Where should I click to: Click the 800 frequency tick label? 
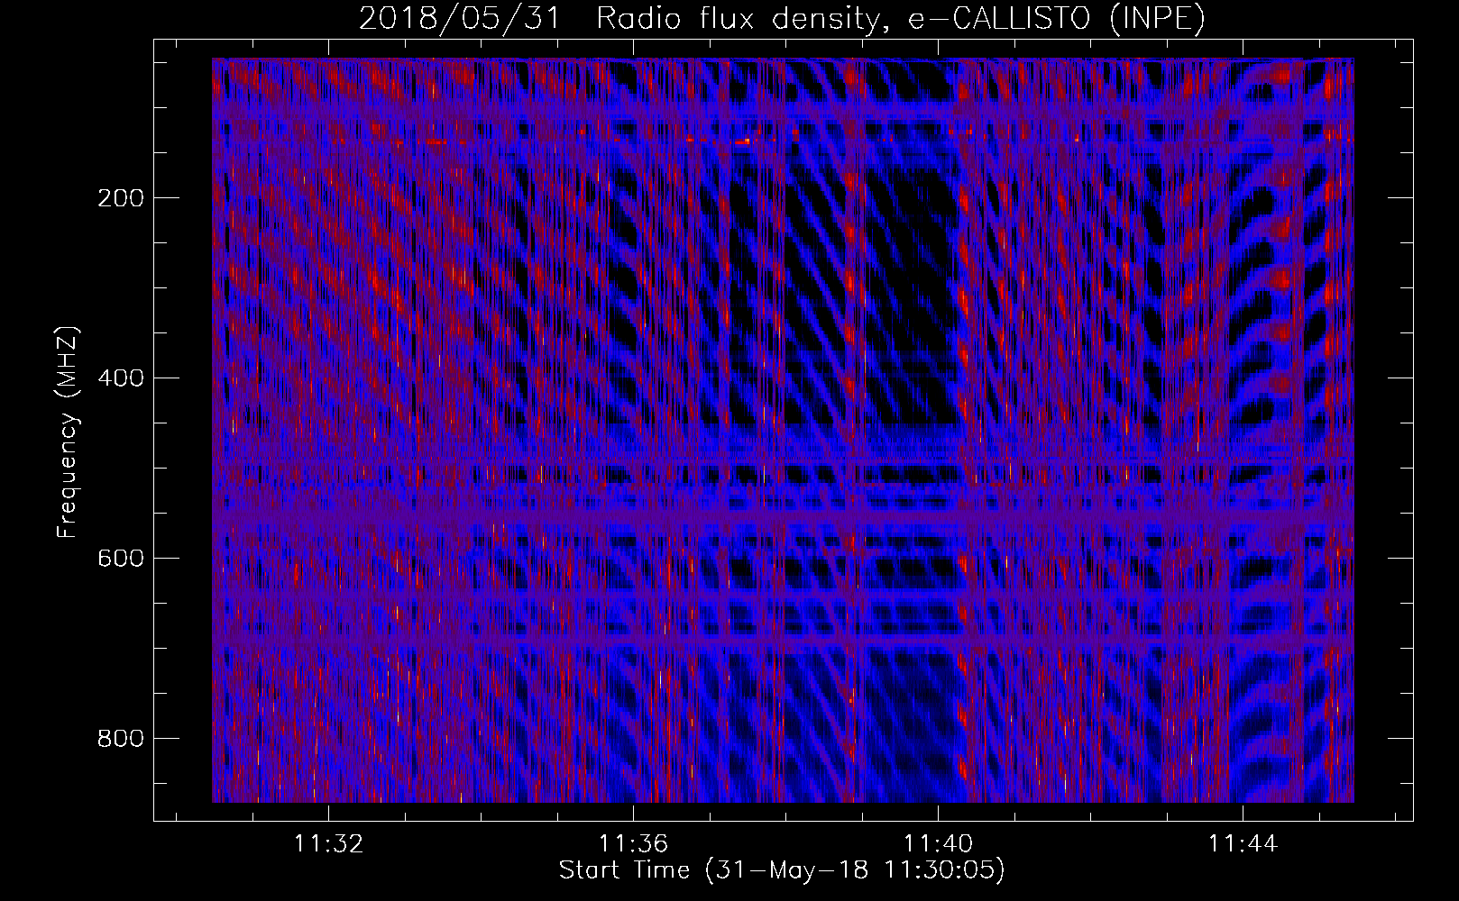coord(120,739)
